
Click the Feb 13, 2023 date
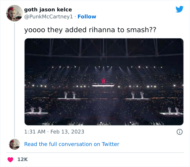[67, 132]
